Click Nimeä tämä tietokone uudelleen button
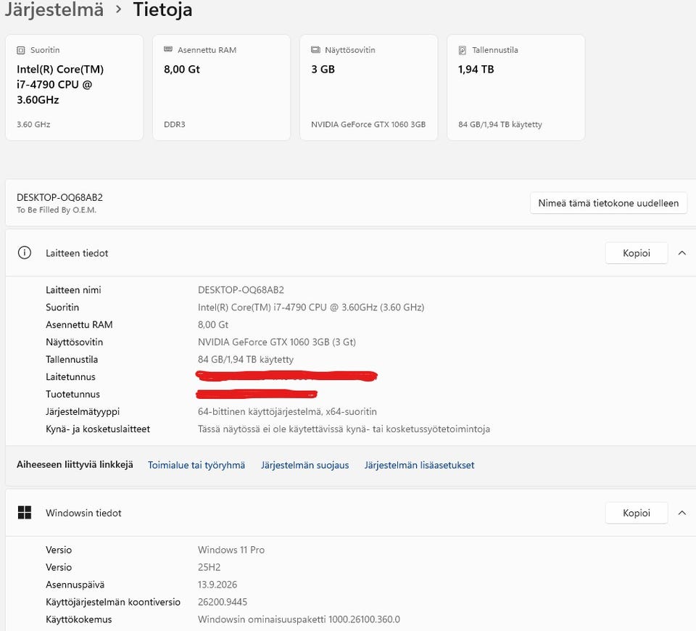This screenshot has height=631, width=696. pyautogui.click(x=608, y=203)
